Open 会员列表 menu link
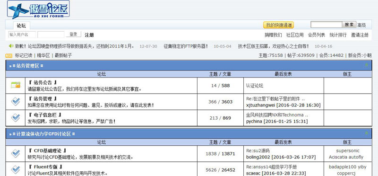 click(x=316, y=35)
